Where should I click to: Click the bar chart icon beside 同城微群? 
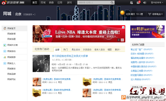[5, 57]
